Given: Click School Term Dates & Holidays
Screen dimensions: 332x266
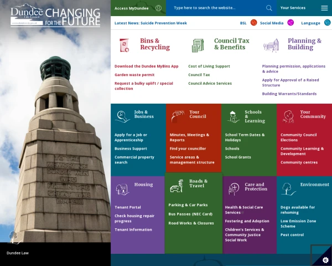Looking at the screenshot, I should [x=245, y=137].
